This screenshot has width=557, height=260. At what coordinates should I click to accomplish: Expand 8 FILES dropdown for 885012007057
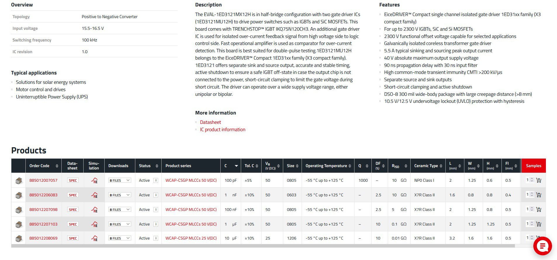coord(120,180)
